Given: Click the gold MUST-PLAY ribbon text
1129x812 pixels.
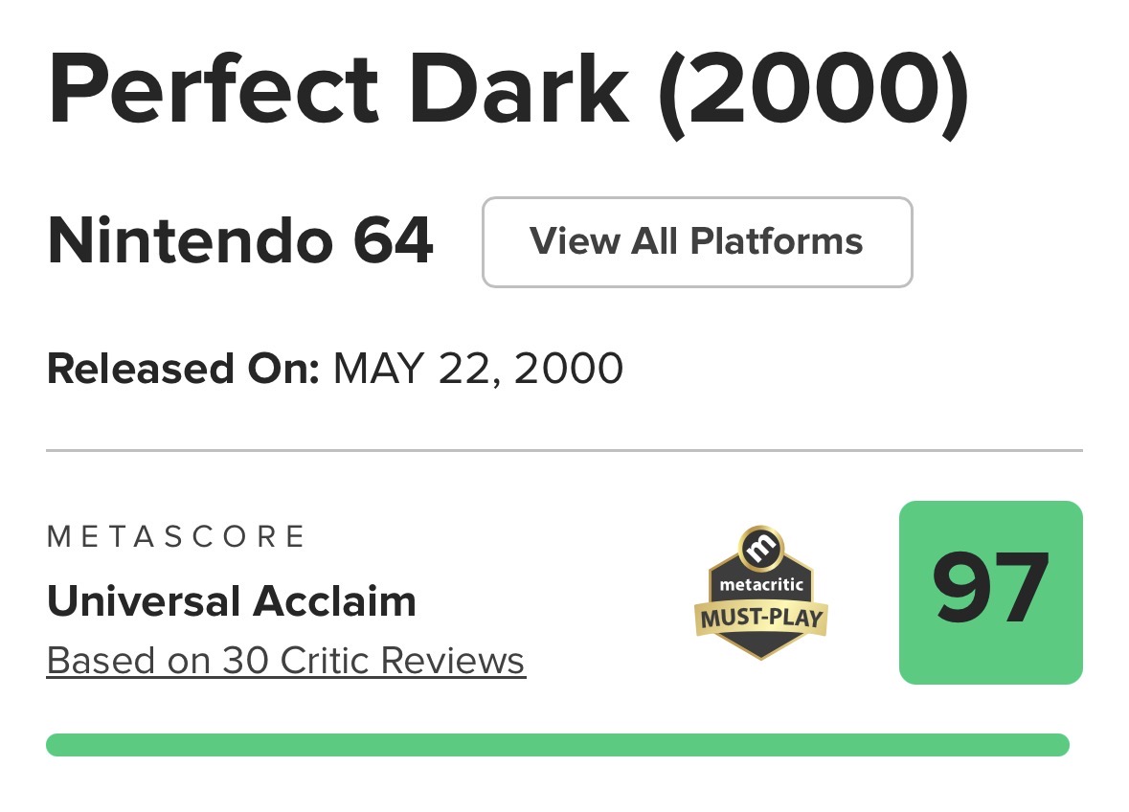Looking at the screenshot, I should pyautogui.click(x=761, y=618).
